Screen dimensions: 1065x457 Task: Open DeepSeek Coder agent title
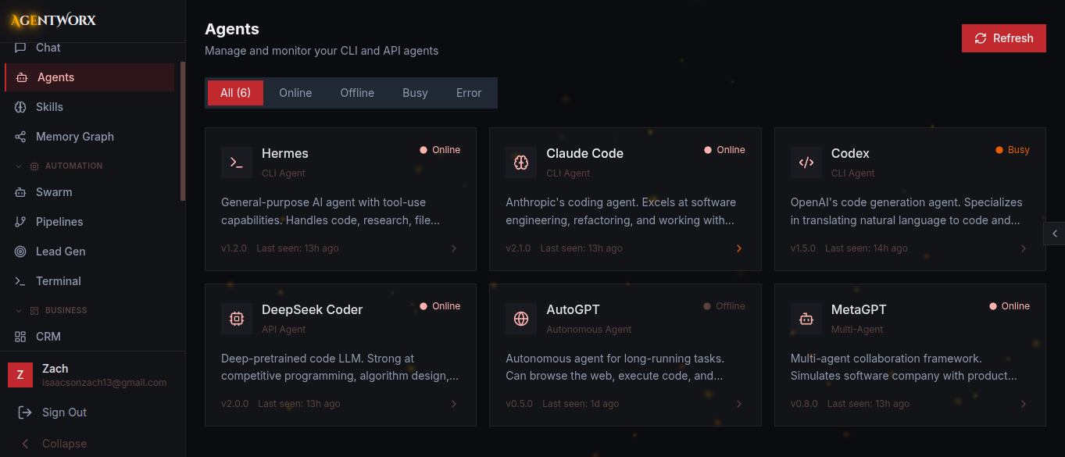tap(313, 309)
